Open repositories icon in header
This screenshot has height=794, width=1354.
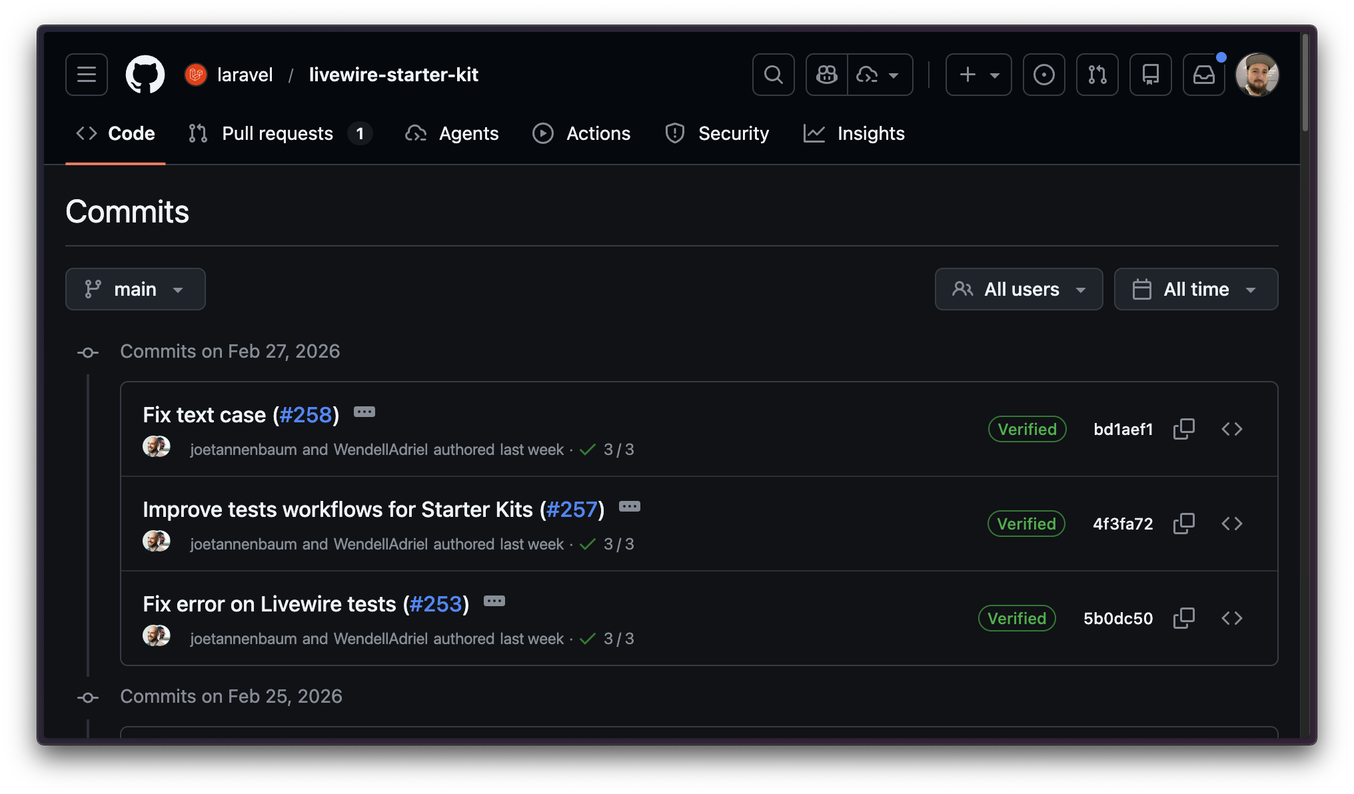1151,75
